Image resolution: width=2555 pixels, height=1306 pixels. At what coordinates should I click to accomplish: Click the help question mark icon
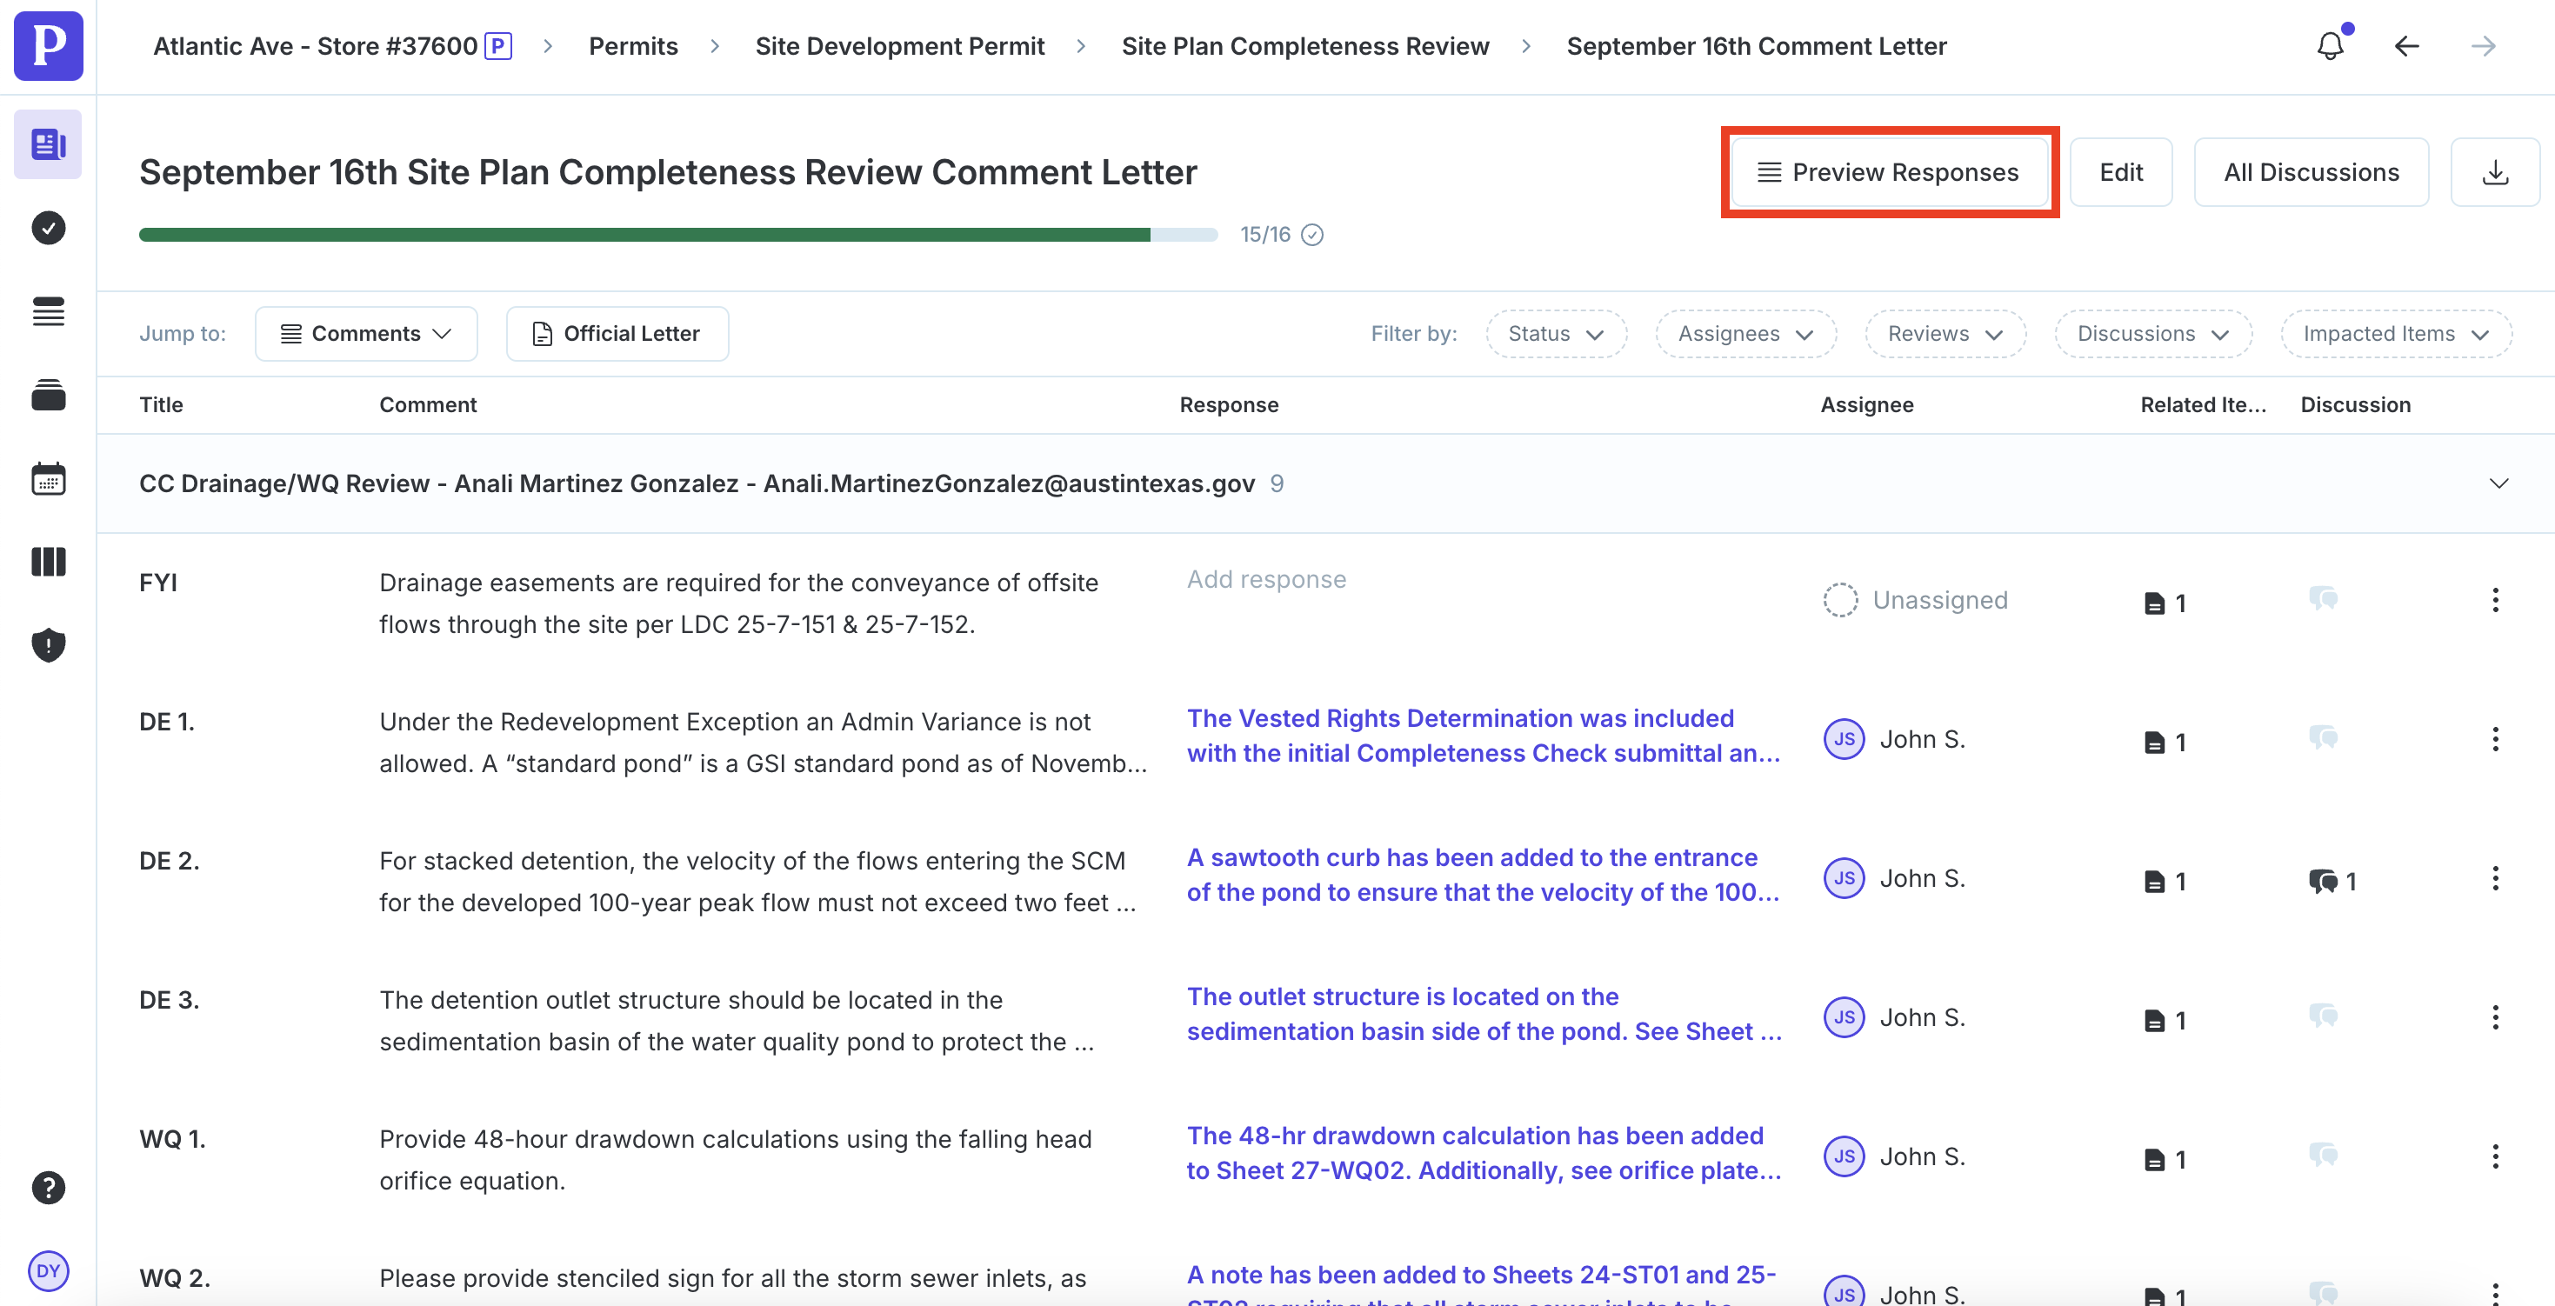pos(48,1187)
